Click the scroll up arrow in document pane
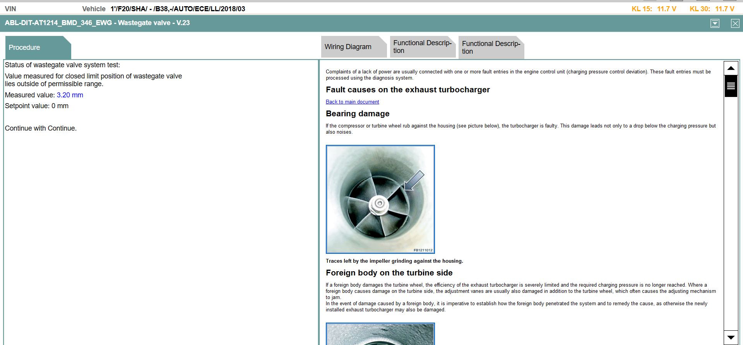743x345 pixels. tap(731, 68)
